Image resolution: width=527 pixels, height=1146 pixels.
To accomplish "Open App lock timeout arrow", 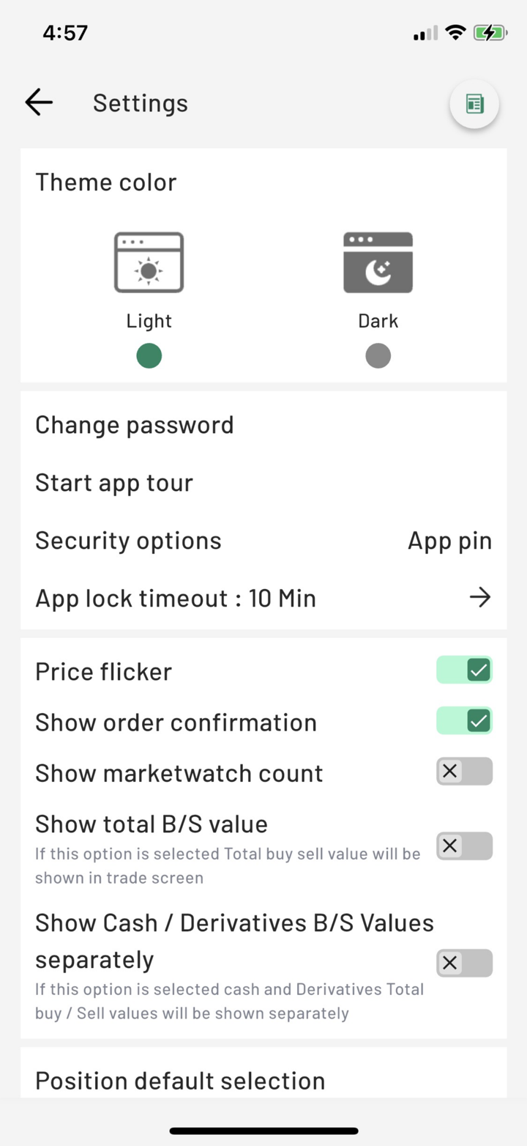I will pos(479,598).
